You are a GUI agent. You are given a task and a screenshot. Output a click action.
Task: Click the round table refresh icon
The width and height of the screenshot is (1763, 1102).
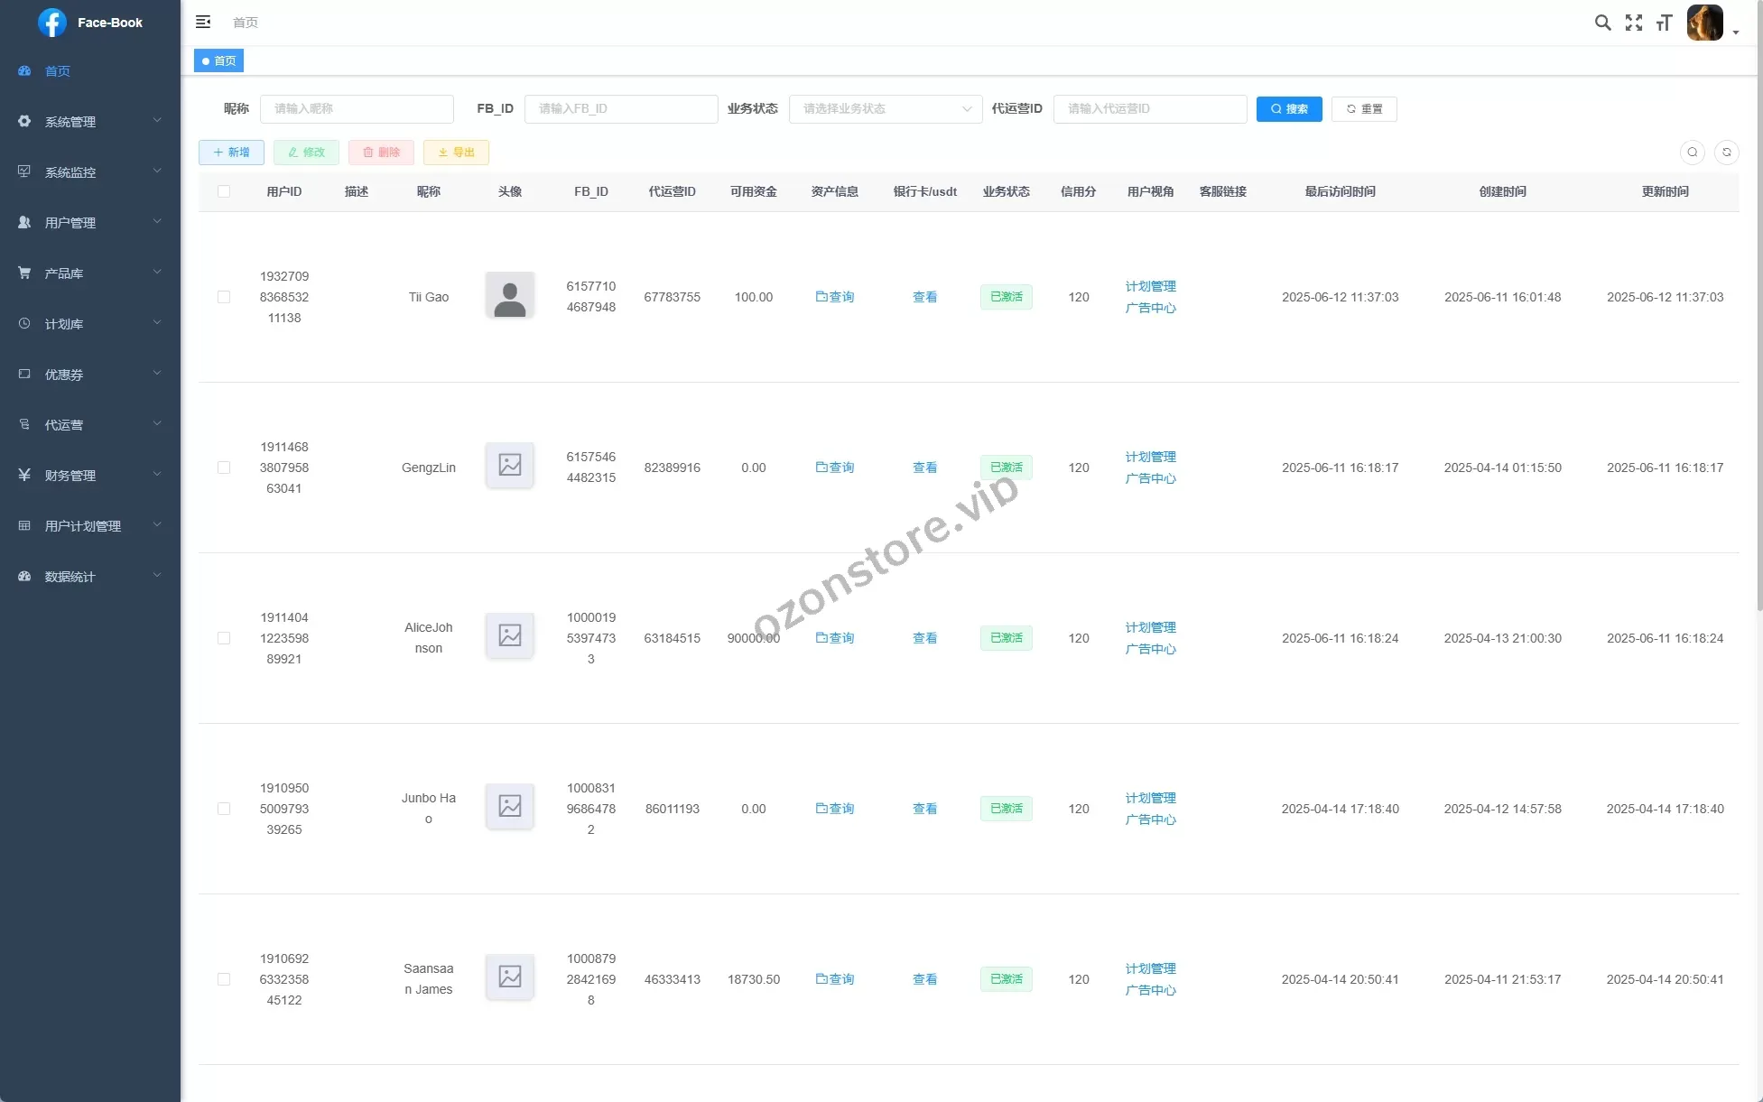1726,153
